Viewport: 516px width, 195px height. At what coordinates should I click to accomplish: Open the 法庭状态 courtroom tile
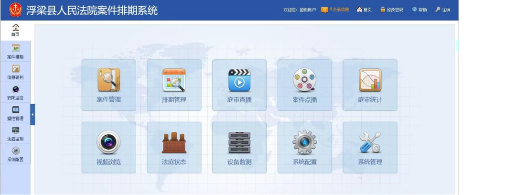(174, 148)
